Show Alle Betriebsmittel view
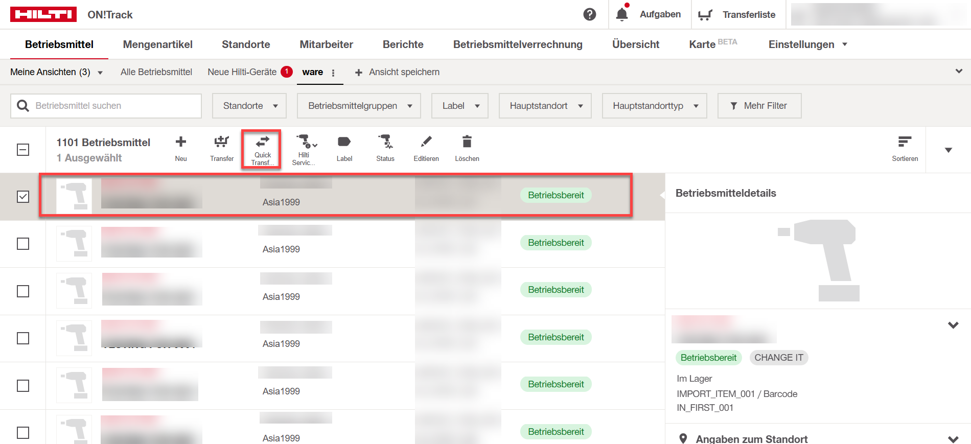Viewport: 971px width, 444px height. click(x=156, y=72)
